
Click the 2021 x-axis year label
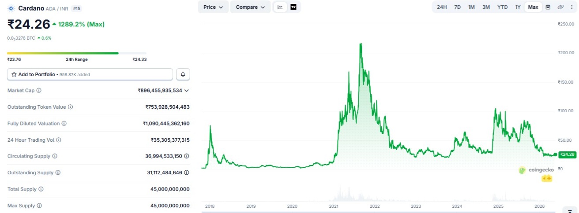(x=333, y=206)
